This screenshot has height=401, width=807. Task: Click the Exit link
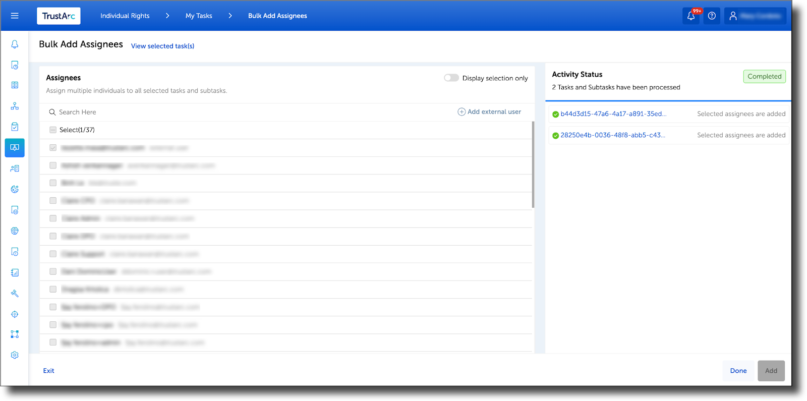tap(48, 370)
